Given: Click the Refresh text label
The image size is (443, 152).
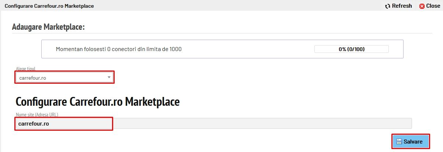Looking at the screenshot, I should click(x=402, y=6).
